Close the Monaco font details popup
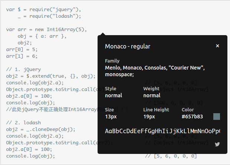Image resolution: width=230 pixels, height=165 pixels. coord(217,46)
